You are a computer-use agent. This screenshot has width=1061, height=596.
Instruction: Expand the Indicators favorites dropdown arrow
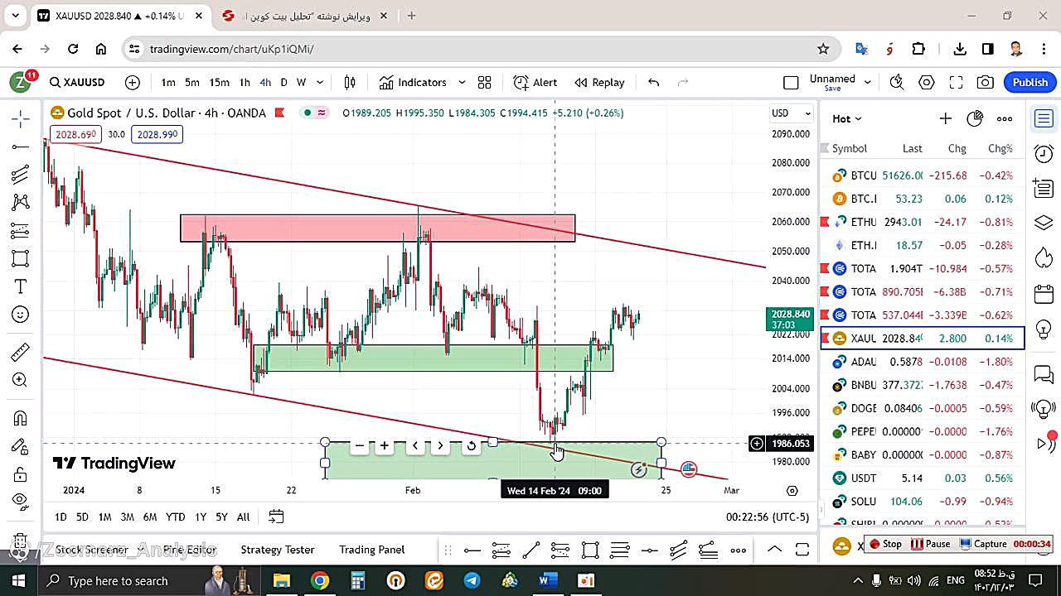coord(462,82)
